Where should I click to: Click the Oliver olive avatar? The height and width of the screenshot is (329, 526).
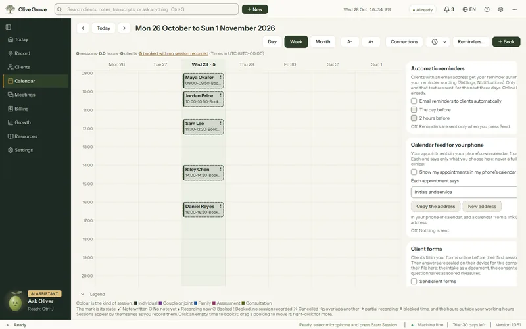click(15, 301)
